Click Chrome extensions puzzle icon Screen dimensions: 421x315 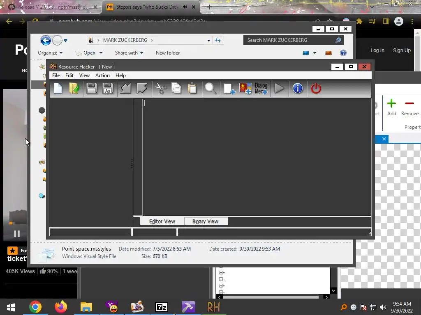[359, 21]
